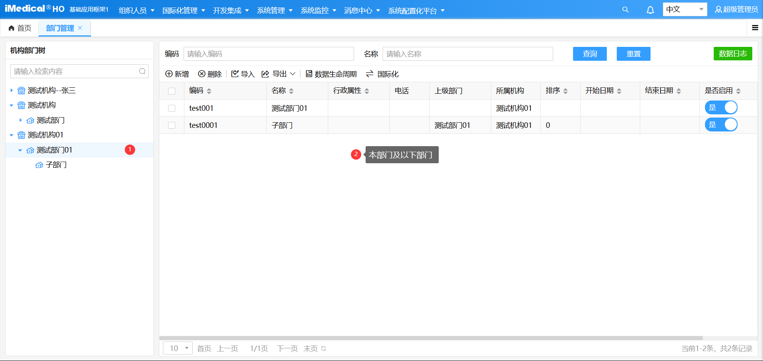The width and height of the screenshot is (763, 361).
Task: Click the hamburger menu icon on the right
Action: (755, 28)
